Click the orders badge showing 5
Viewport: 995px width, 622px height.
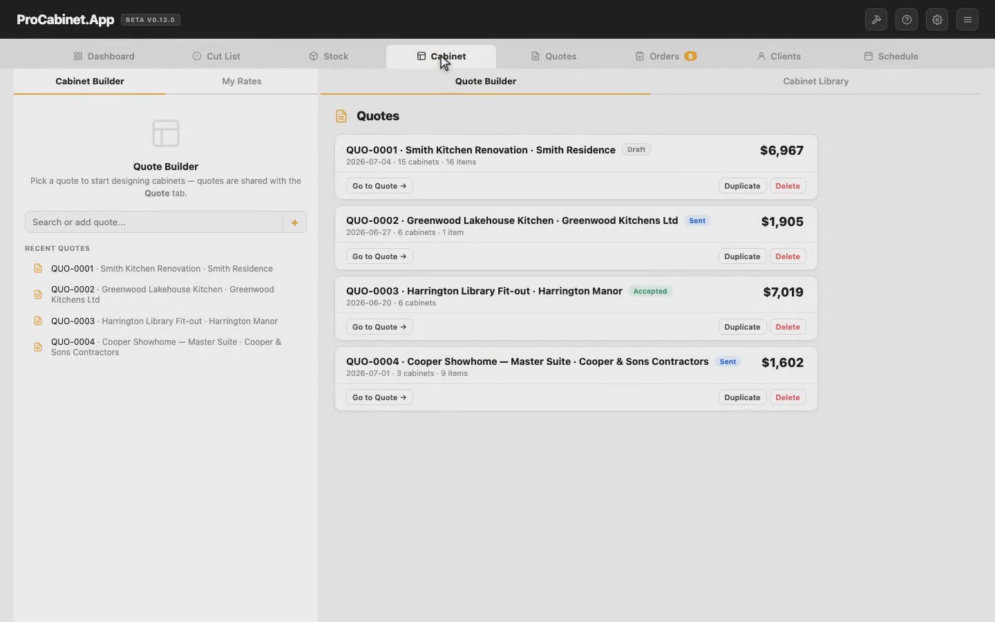click(x=690, y=56)
